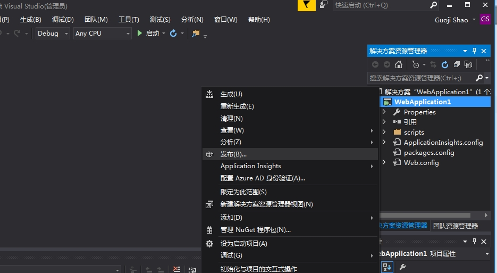
Task: Open the feedback icon in title bar
Action: pos(323,5)
